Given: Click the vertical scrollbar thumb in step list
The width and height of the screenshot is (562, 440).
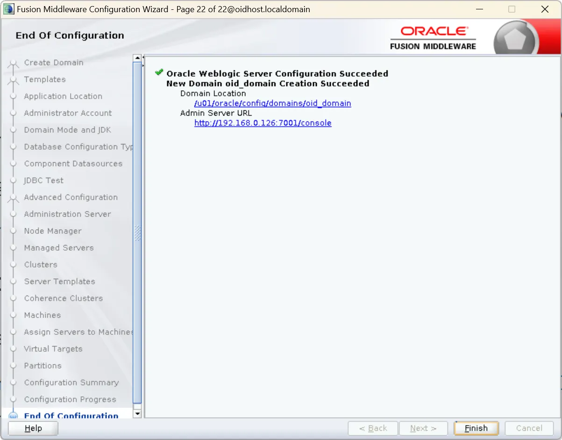Looking at the screenshot, I should tap(137, 232).
